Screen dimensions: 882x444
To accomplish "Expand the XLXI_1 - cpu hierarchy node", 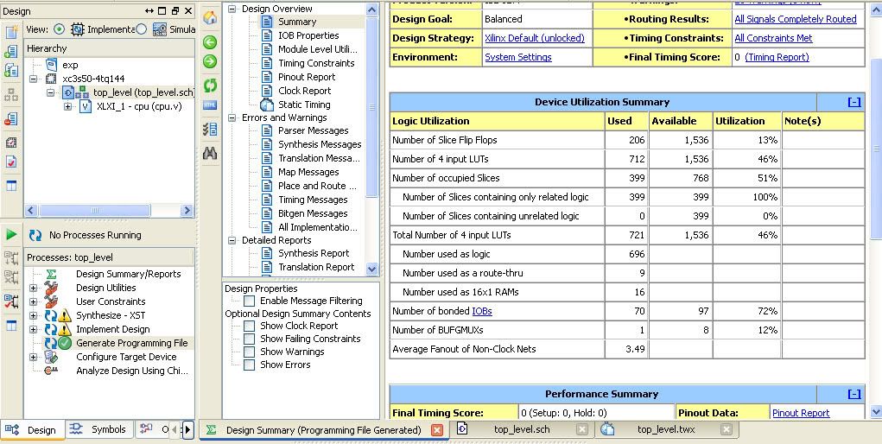I will (x=68, y=107).
